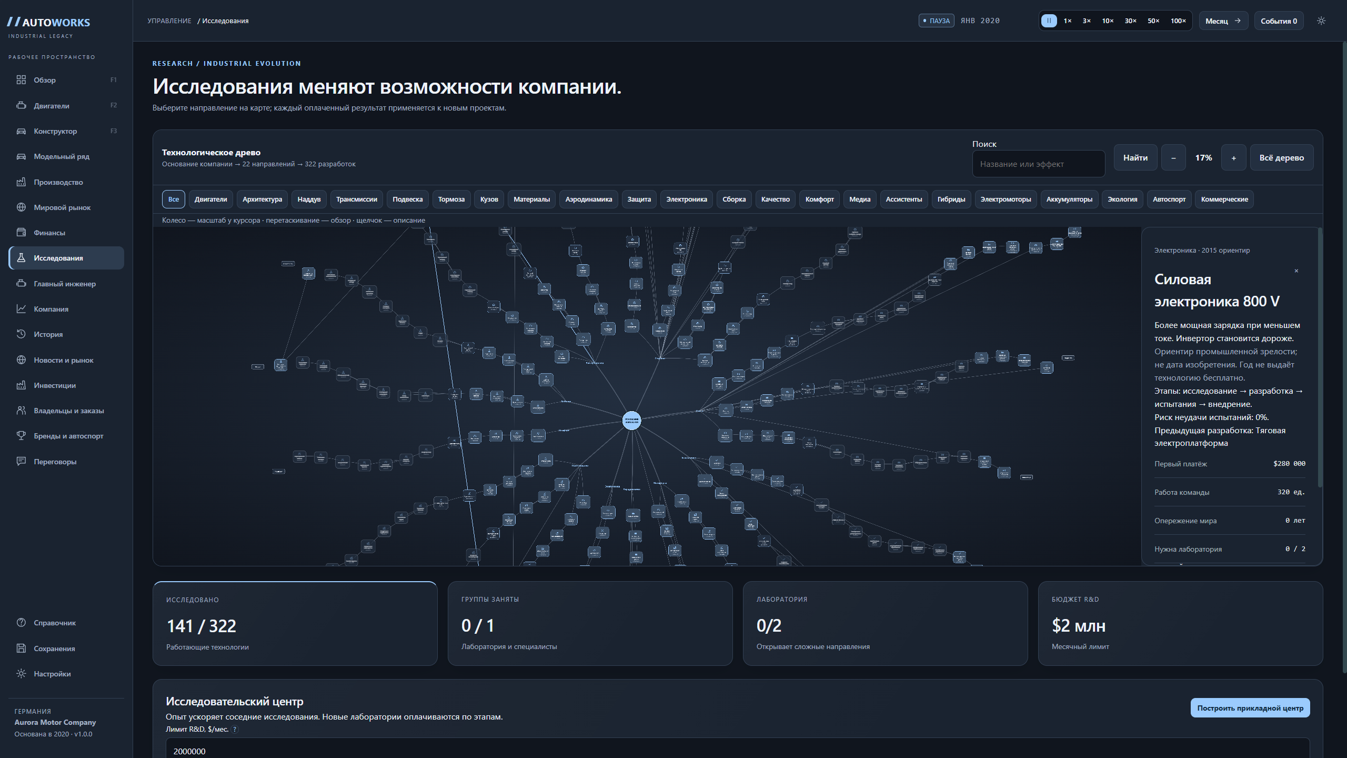
Task: Toggle the light/dark theme sun icon
Action: click(1321, 21)
